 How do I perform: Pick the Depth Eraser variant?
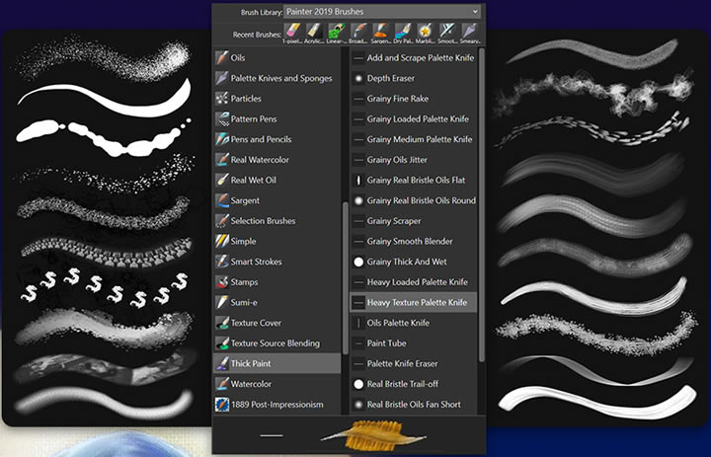pos(414,78)
